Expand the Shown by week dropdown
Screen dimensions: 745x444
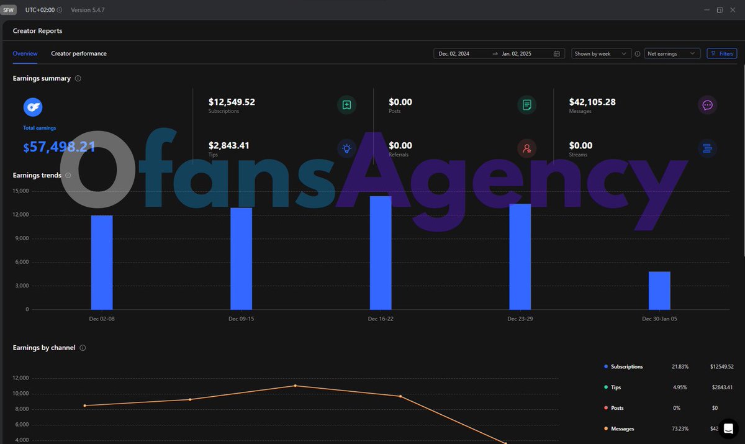coord(602,54)
